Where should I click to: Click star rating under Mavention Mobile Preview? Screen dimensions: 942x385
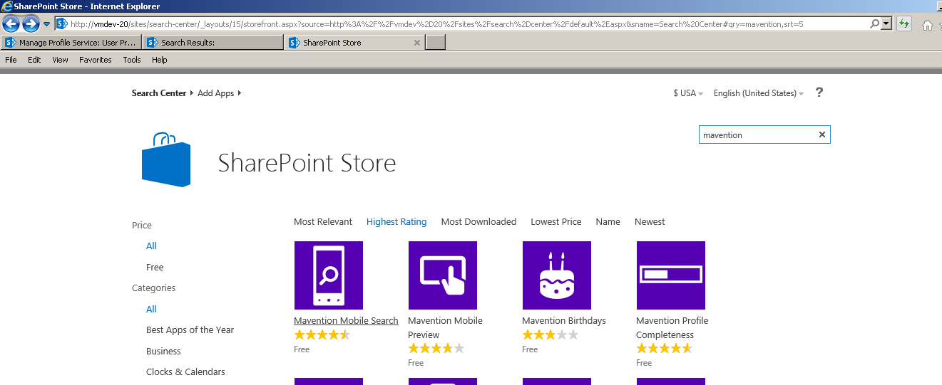(436, 349)
